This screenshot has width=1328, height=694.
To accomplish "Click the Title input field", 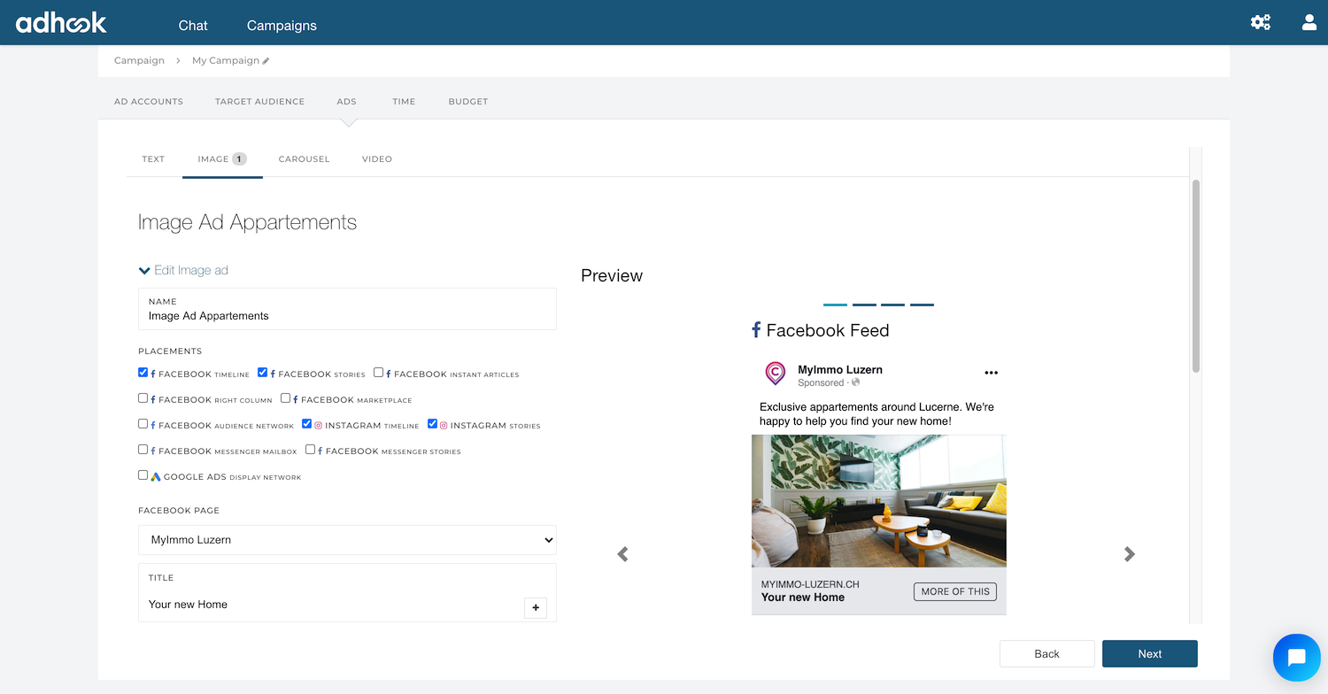I will (x=347, y=593).
